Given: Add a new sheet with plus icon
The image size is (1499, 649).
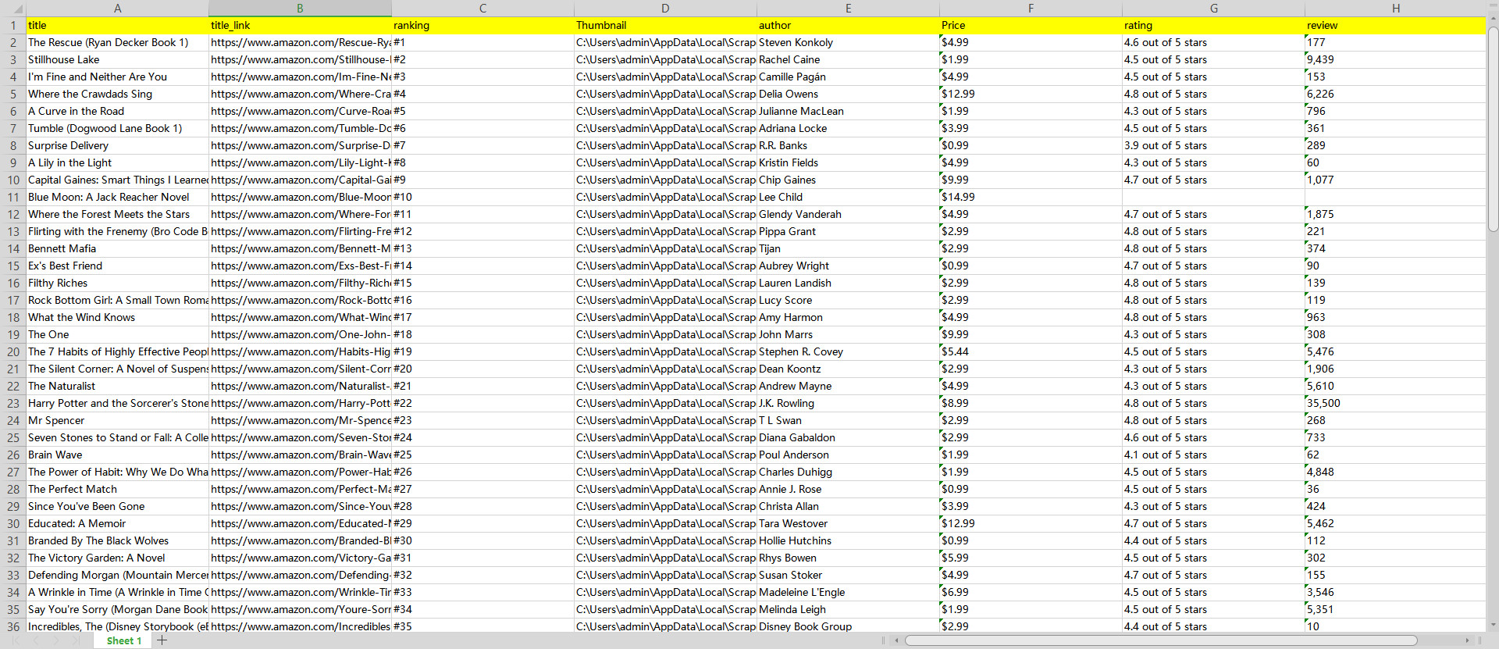Looking at the screenshot, I should point(162,640).
